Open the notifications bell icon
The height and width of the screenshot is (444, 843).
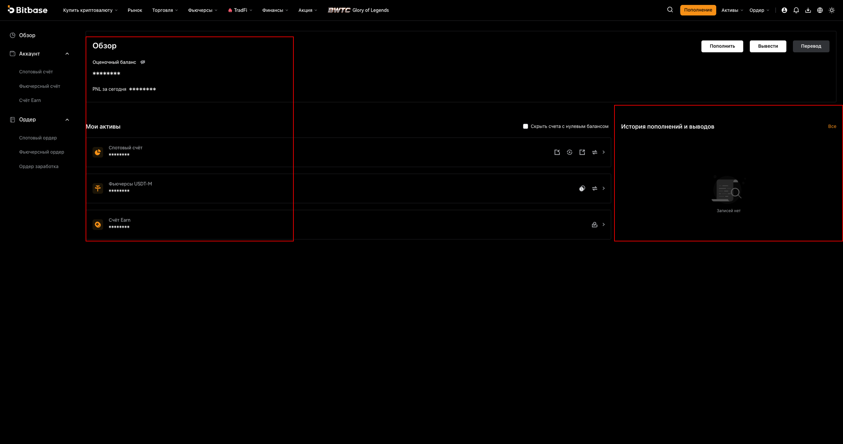[796, 10]
